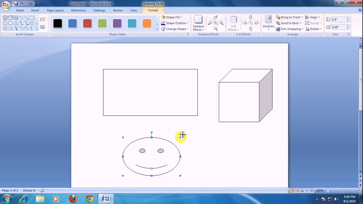363x204 pixels.
Task: Select the down arrow shape tool
Action: point(5,28)
